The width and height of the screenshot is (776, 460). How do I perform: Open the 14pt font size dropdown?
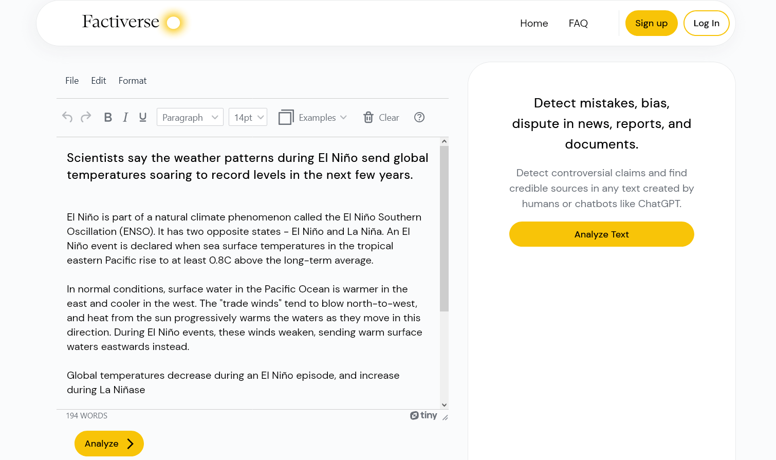248,117
